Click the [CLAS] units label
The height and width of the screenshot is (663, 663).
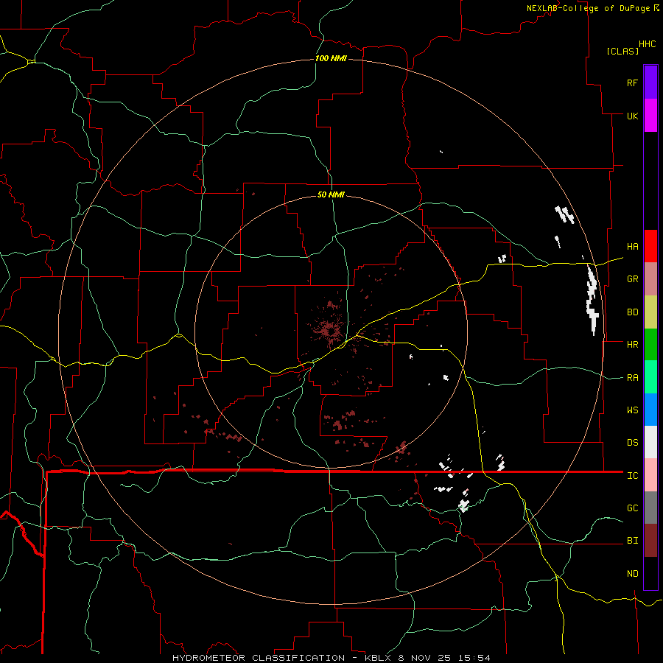(x=622, y=51)
